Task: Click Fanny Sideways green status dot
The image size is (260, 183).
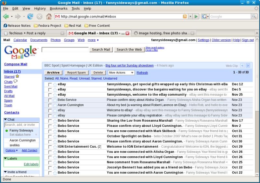Action: (6, 131)
